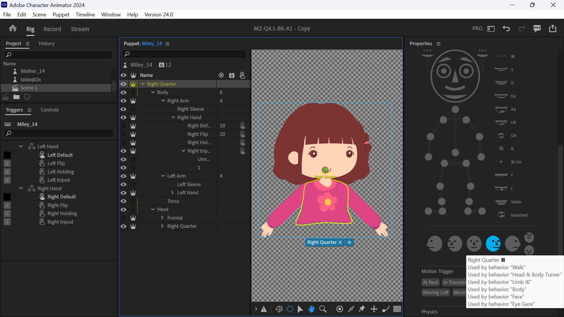Click the Pin tool in the bottom toolbar
Screen dimensions: 564x317
point(362,309)
